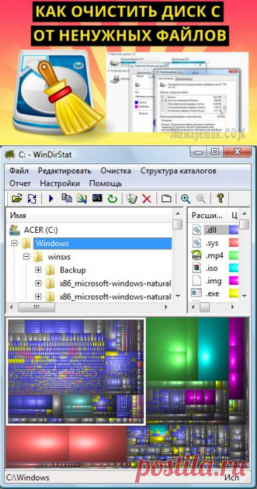The width and height of the screenshot is (257, 489).
Task: Open the Структура каталогов menu
Action: (x=178, y=171)
